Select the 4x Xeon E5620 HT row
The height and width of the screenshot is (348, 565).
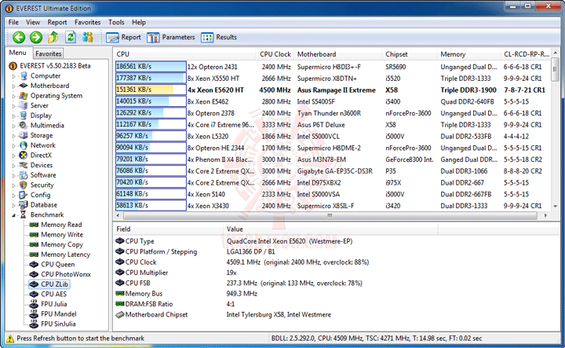pyautogui.click(x=332, y=90)
